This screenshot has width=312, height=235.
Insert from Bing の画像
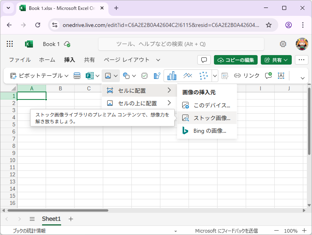point(207,131)
